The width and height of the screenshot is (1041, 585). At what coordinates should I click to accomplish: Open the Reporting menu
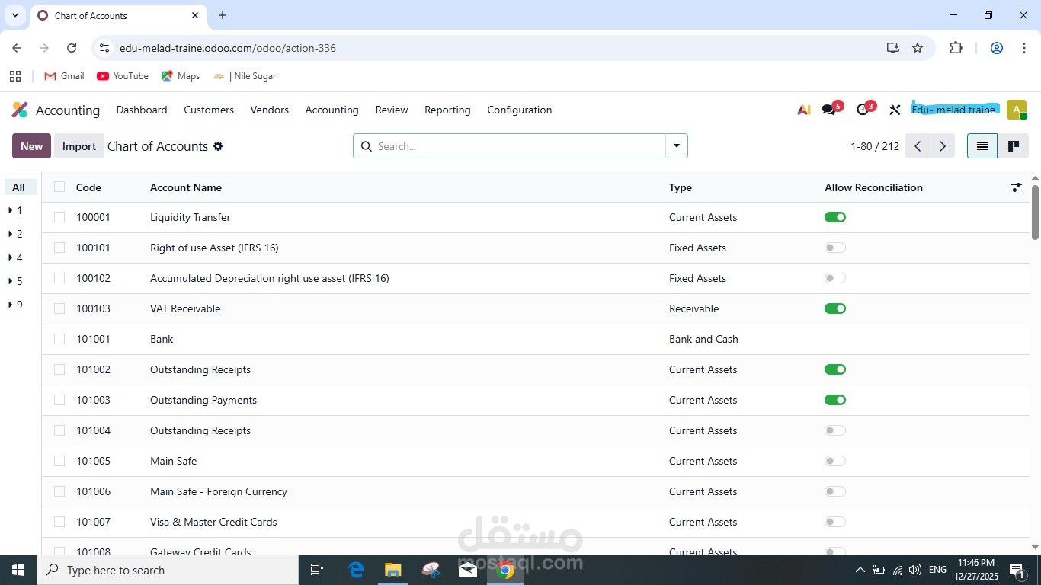[447, 110]
